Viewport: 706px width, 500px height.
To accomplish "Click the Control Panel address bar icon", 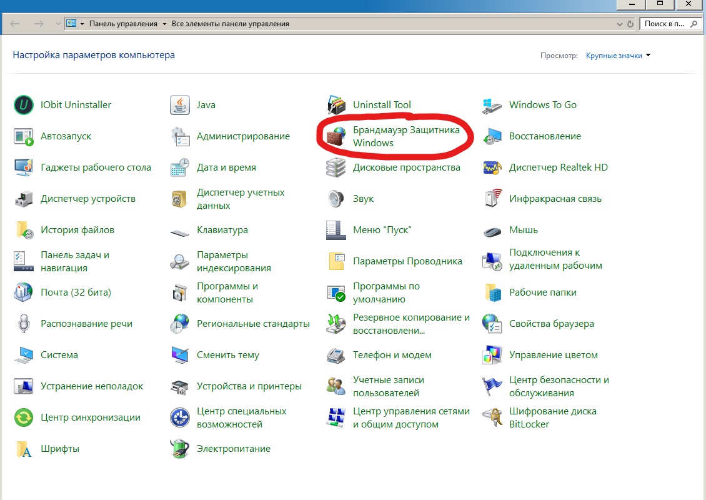I will point(71,23).
